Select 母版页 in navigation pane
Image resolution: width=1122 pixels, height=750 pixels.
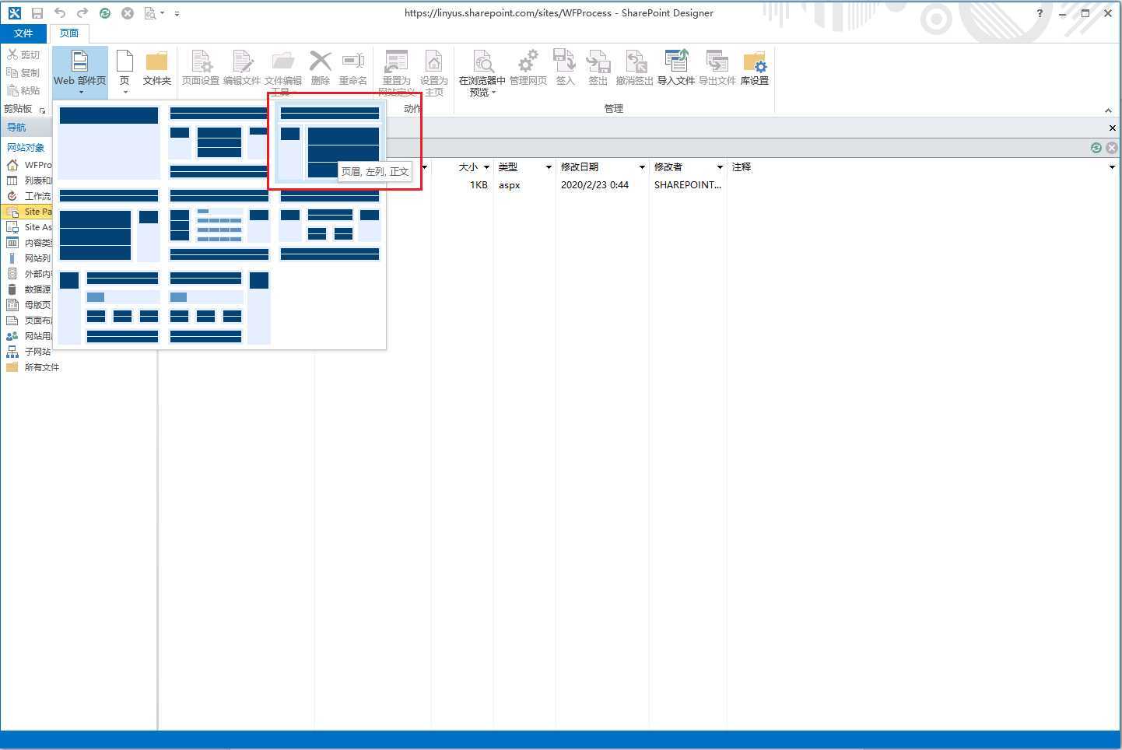[x=29, y=305]
